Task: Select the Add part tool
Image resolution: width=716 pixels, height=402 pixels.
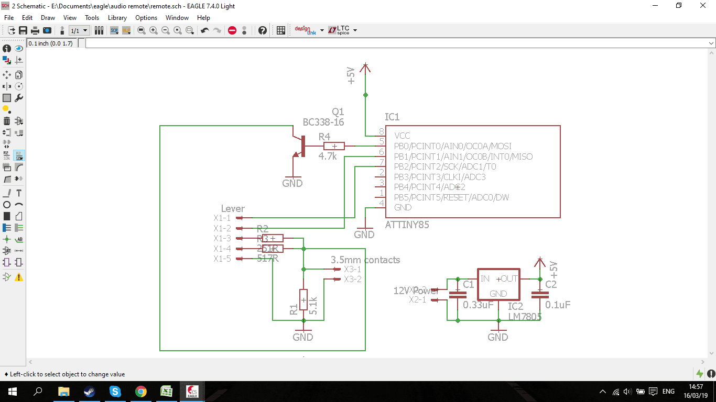Action: (19, 121)
